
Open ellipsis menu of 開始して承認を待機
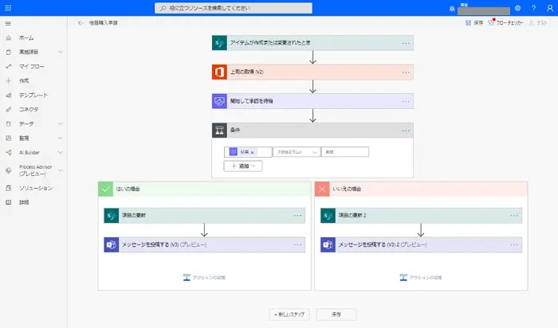(406, 101)
